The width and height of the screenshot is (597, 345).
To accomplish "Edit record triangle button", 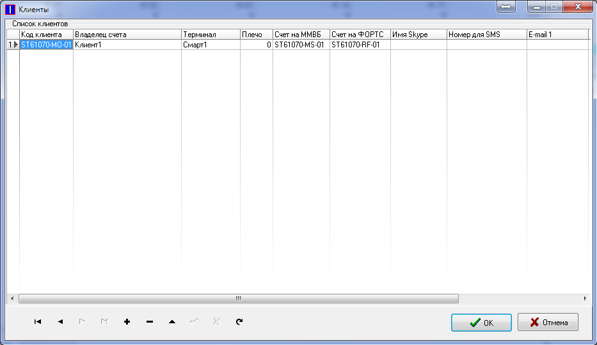I will 172,322.
